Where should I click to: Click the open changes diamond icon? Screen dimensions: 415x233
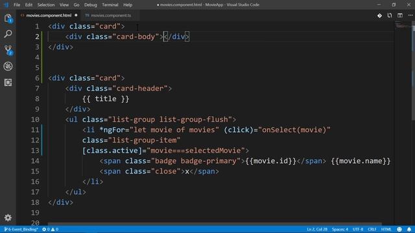[x=379, y=16]
